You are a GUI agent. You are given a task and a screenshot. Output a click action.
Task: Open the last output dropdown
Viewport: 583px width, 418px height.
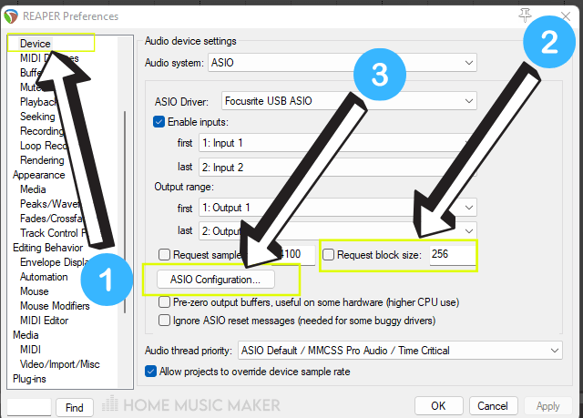click(338, 231)
